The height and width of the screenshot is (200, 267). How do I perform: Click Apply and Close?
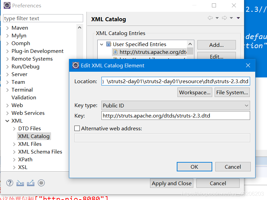(172, 183)
